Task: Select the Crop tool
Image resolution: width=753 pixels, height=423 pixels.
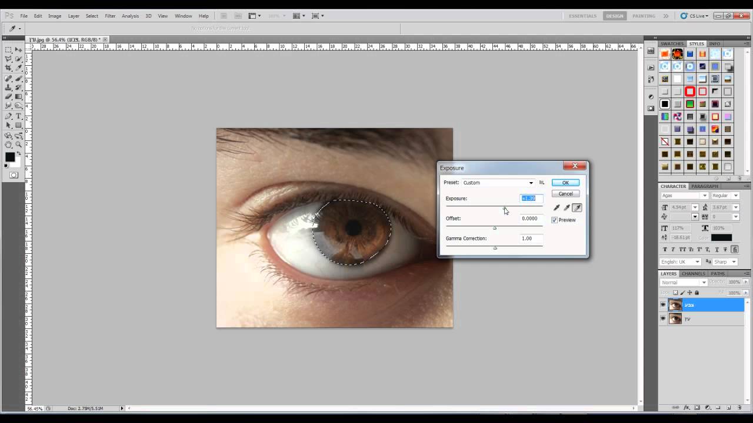Action: tap(9, 68)
